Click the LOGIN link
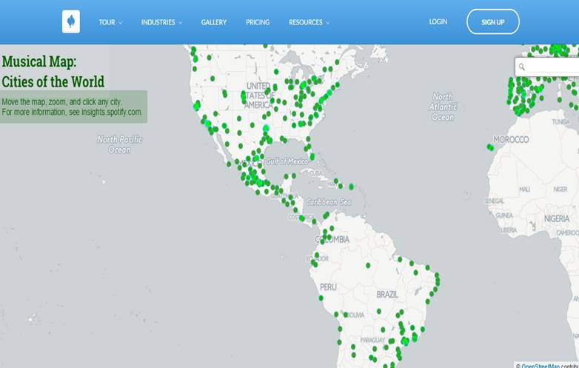Image resolution: width=579 pixels, height=368 pixels. (x=438, y=21)
